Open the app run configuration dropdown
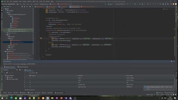 tap(111, 4)
